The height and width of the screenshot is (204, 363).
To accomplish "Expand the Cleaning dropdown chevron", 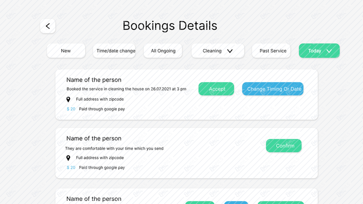I will point(230,51).
